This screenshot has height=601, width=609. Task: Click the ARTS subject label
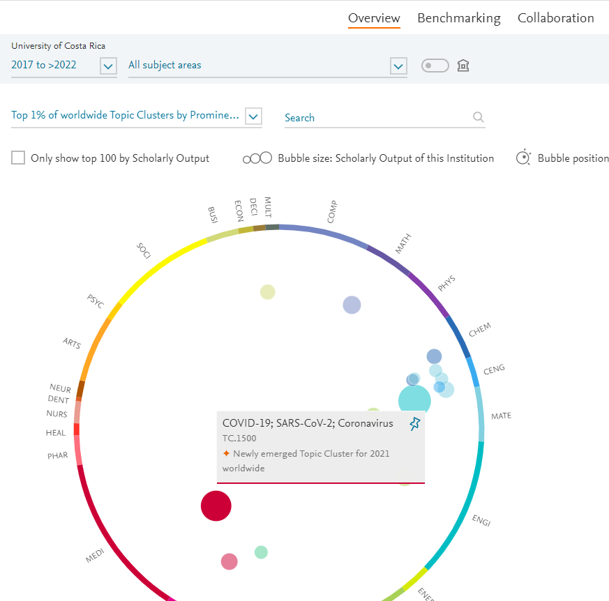coord(72,343)
